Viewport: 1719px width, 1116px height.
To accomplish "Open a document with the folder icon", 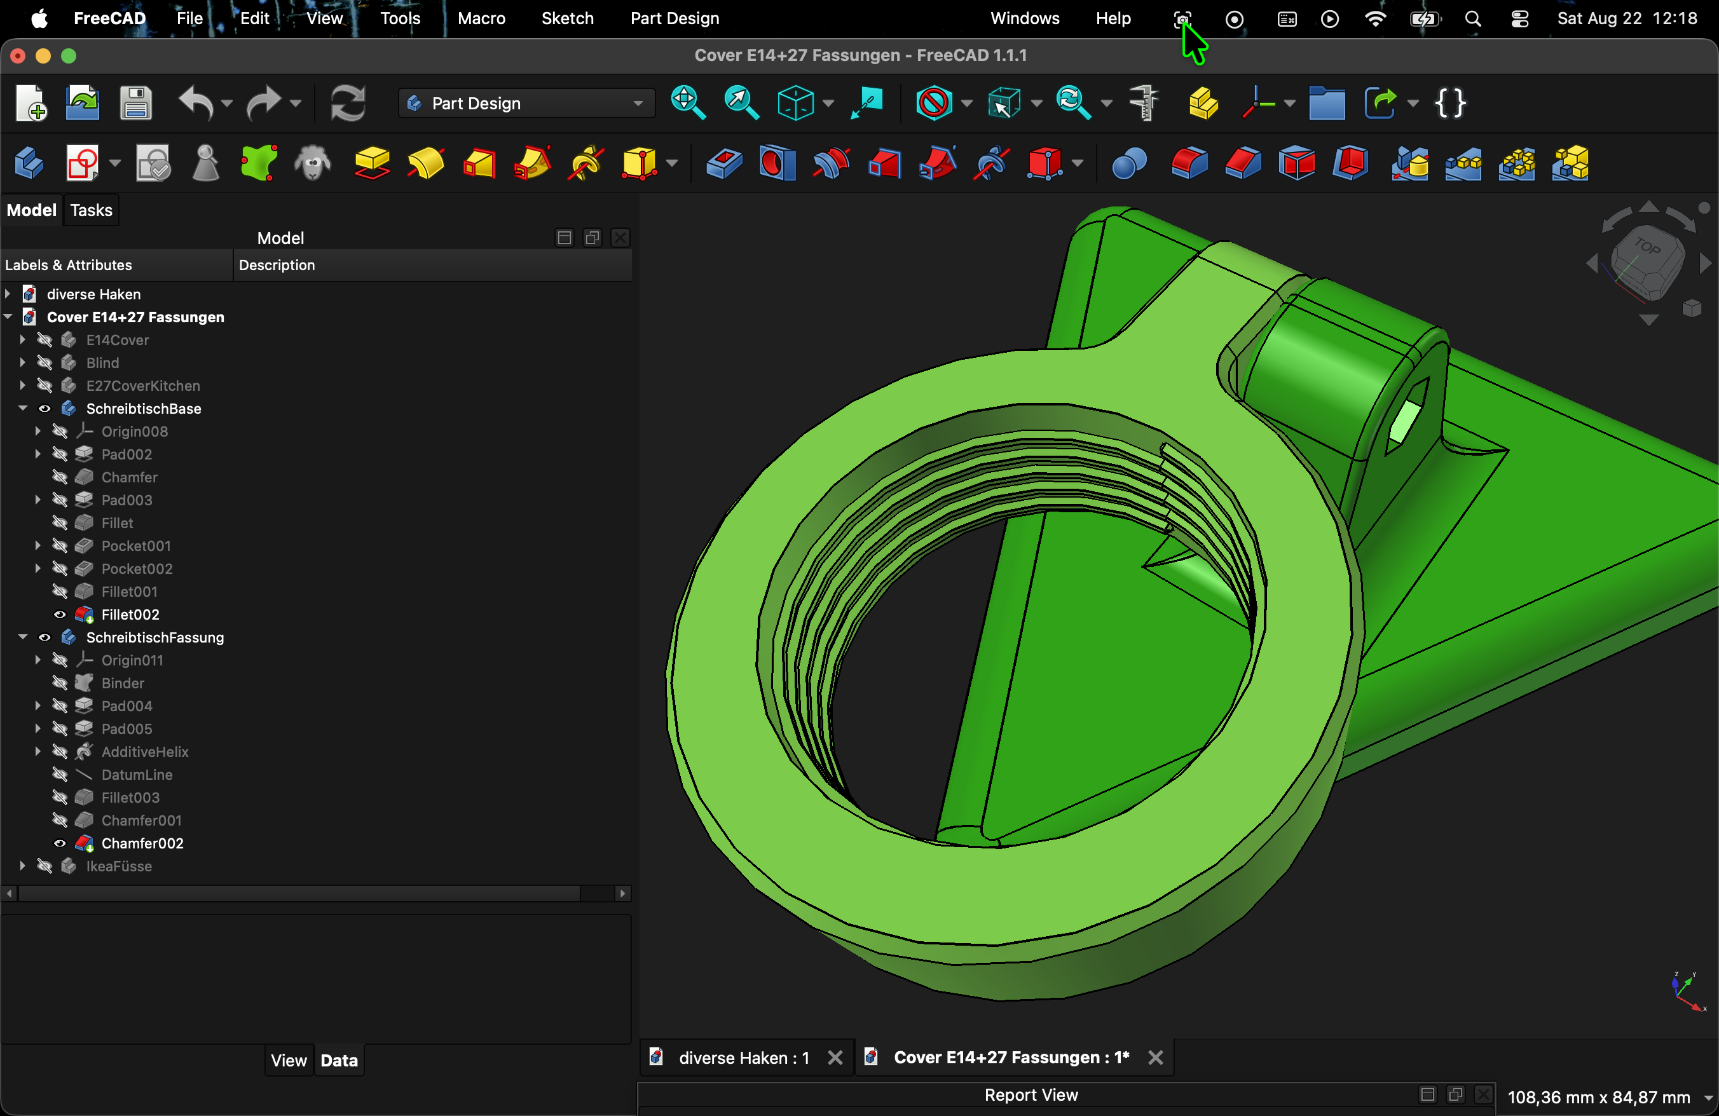I will 83,103.
